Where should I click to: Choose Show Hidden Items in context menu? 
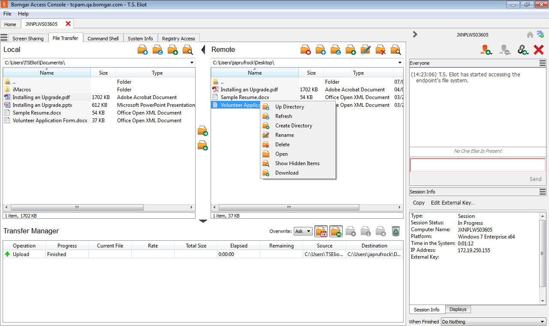298,163
